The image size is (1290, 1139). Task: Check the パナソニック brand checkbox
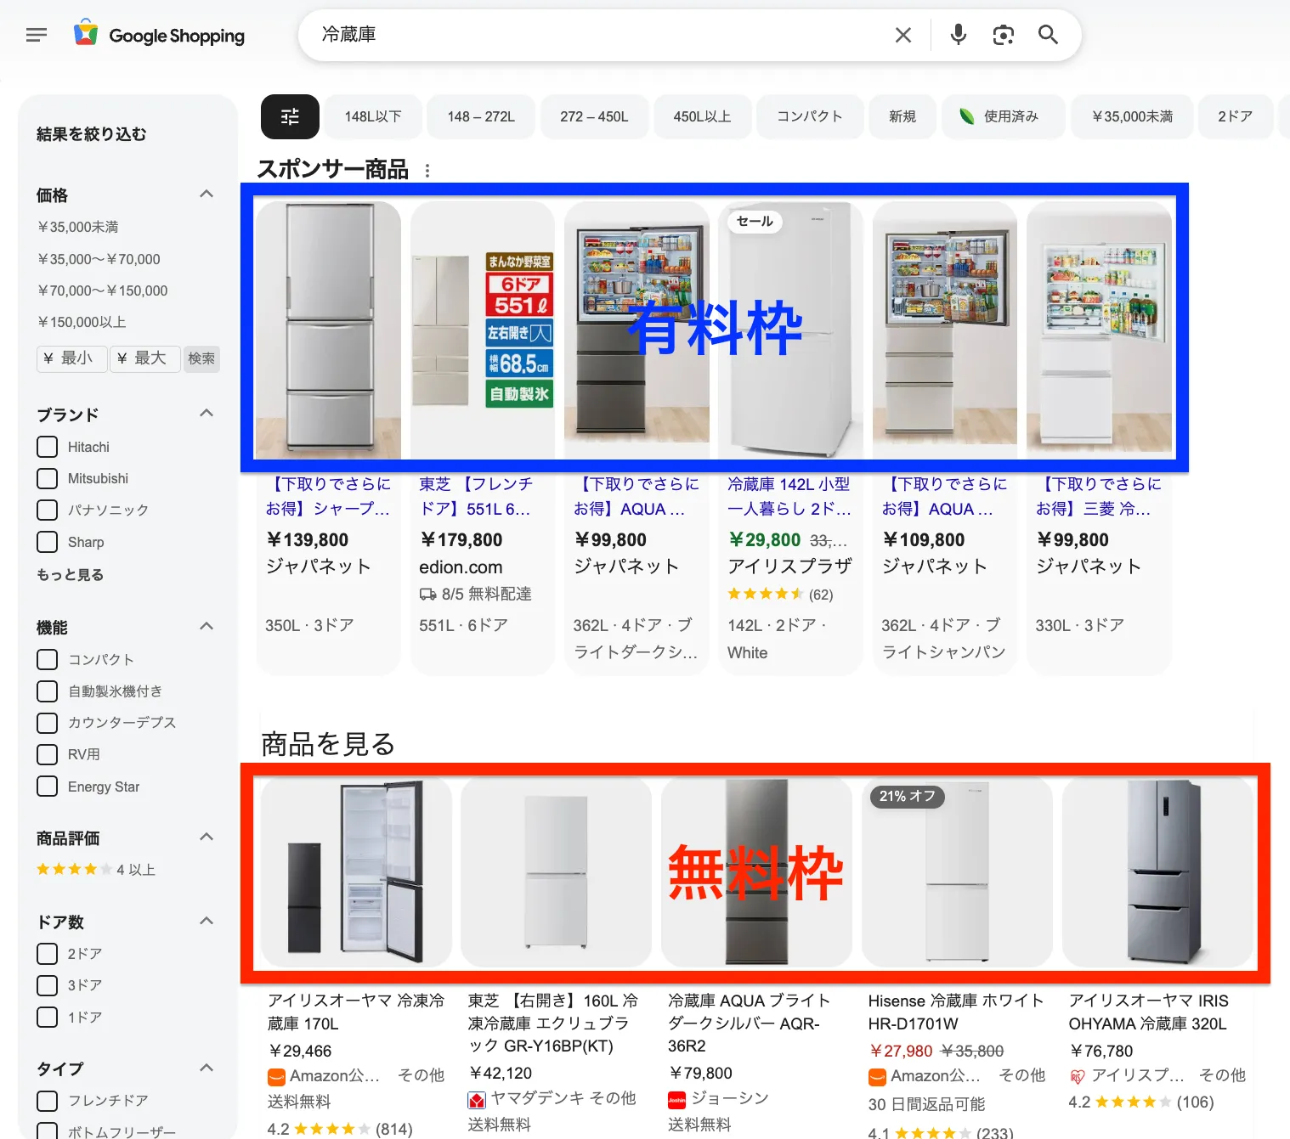coord(48,510)
